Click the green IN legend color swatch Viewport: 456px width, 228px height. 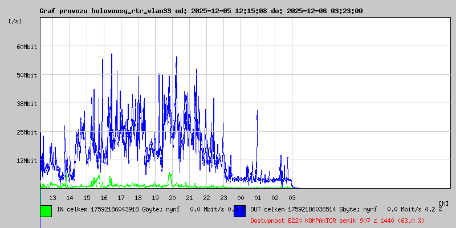[46, 211]
